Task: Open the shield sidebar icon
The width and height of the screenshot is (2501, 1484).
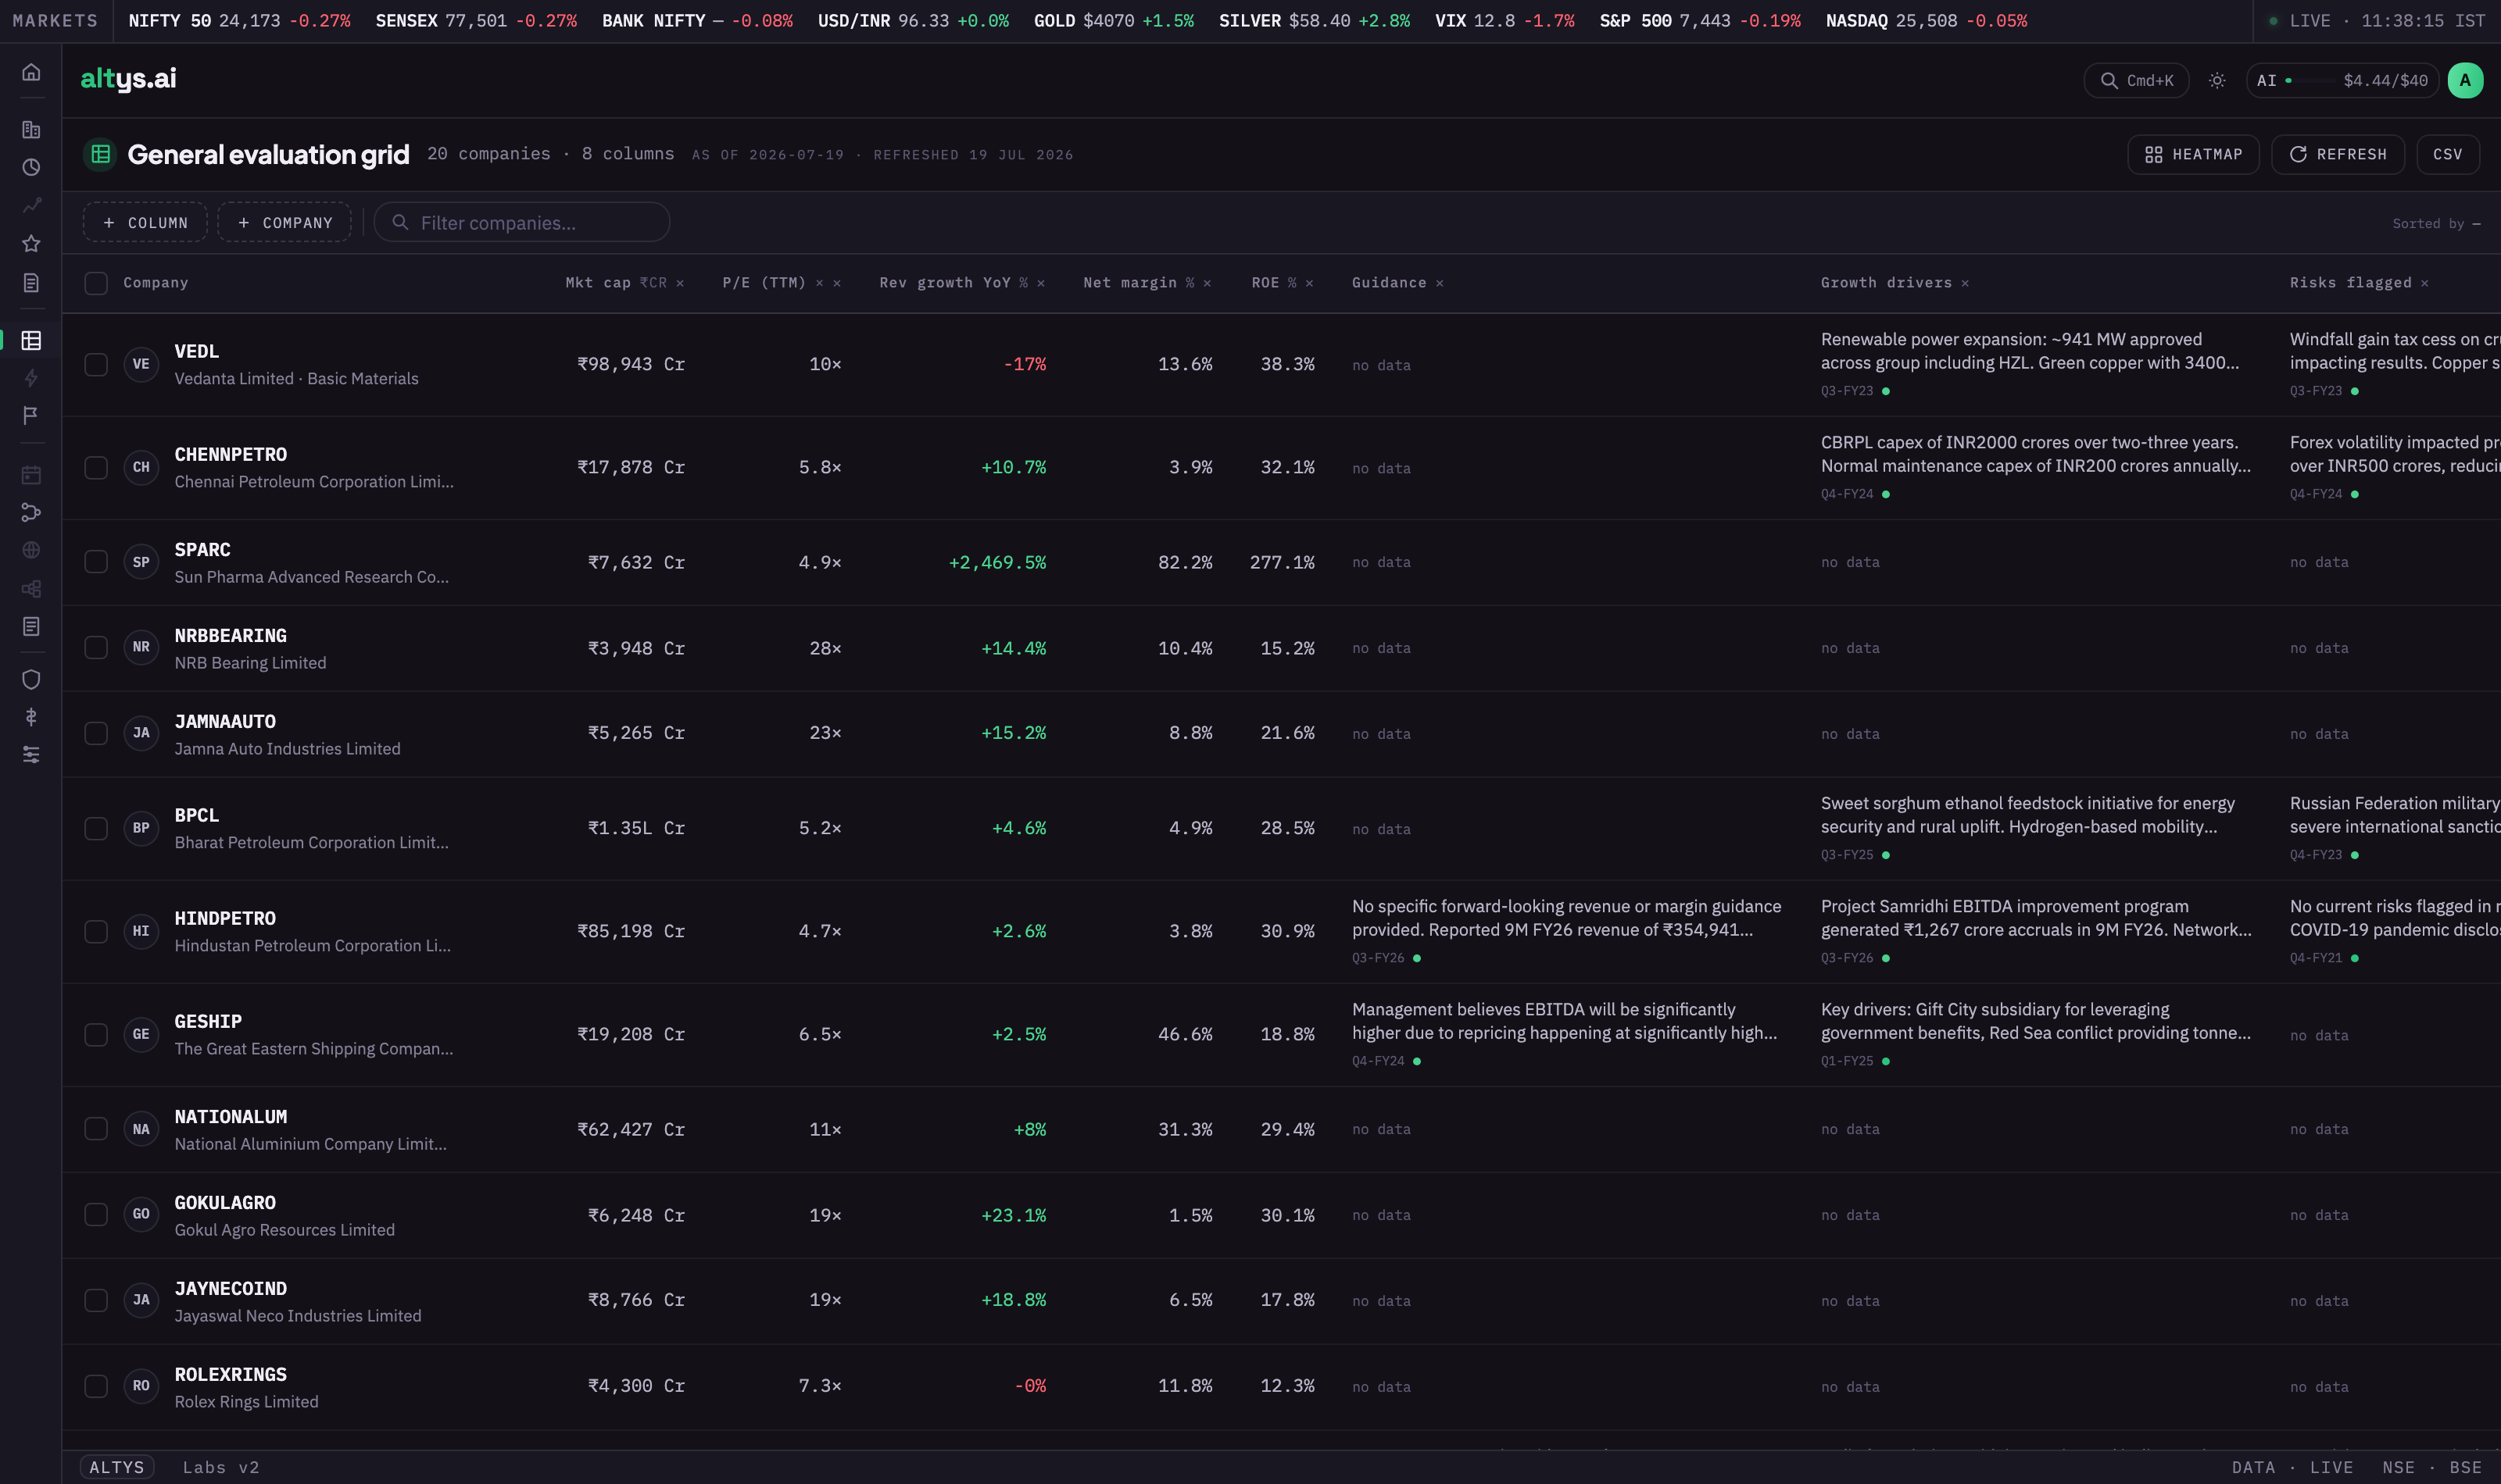Action: 31,679
